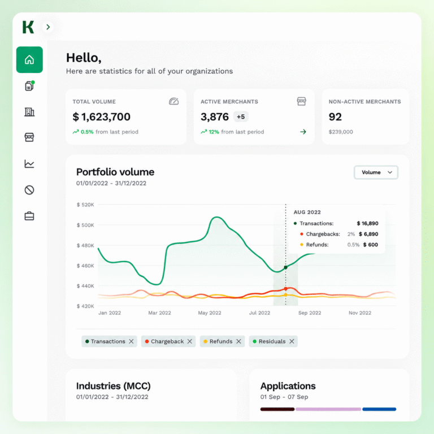Click the 01/01/2022 - 31/12/2022 date range under Portfolio volume
This screenshot has height=434, width=434.
click(111, 183)
